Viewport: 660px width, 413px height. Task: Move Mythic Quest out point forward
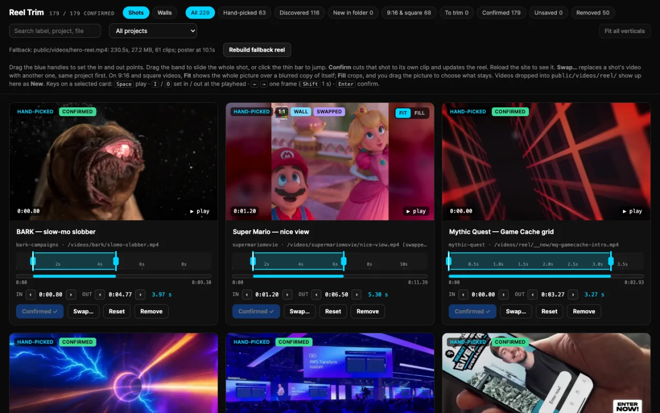573,295
